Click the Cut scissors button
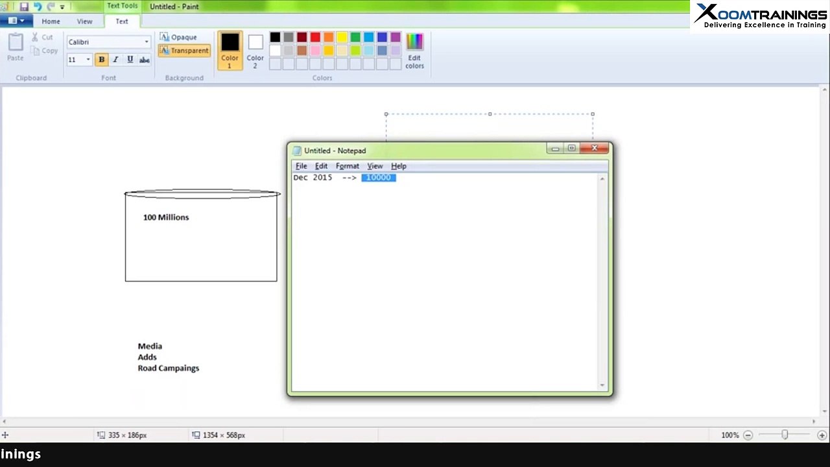The image size is (830, 467). [43, 38]
